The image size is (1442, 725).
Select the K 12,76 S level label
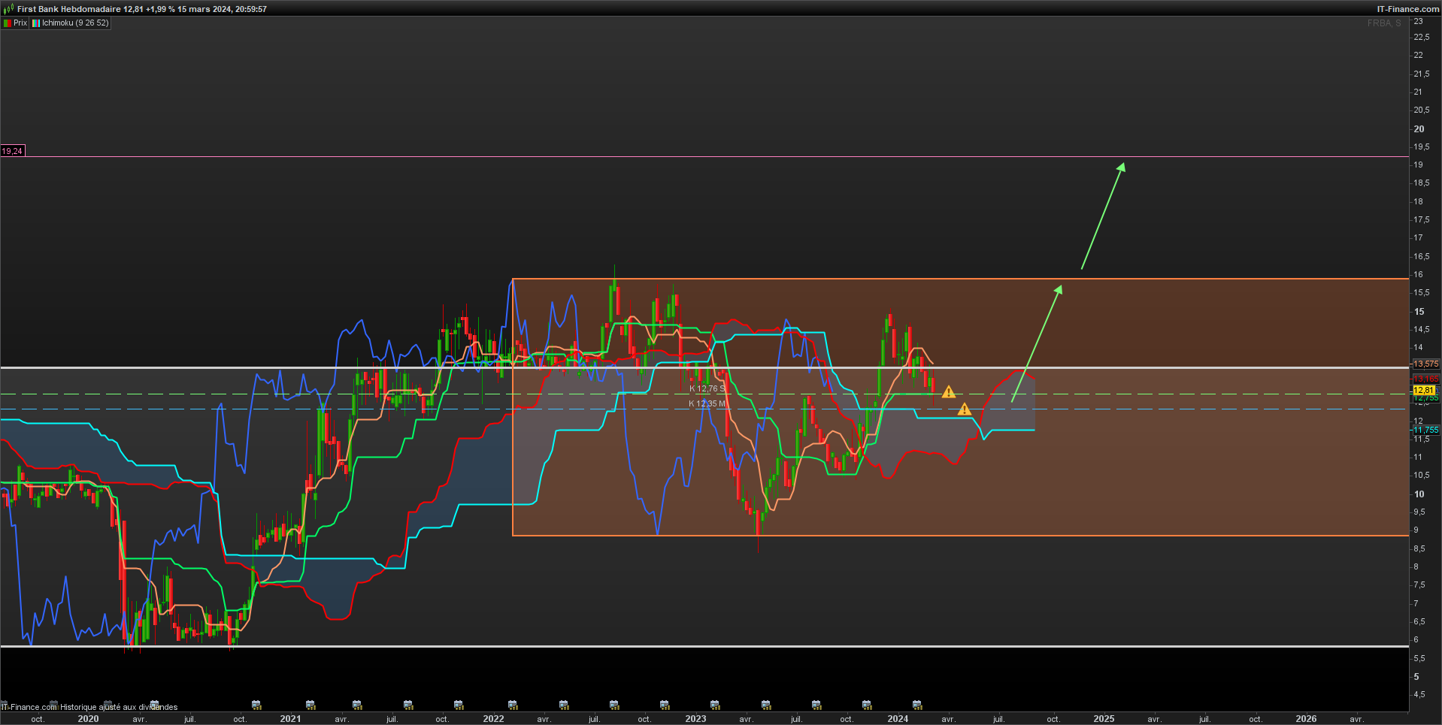[x=707, y=389]
